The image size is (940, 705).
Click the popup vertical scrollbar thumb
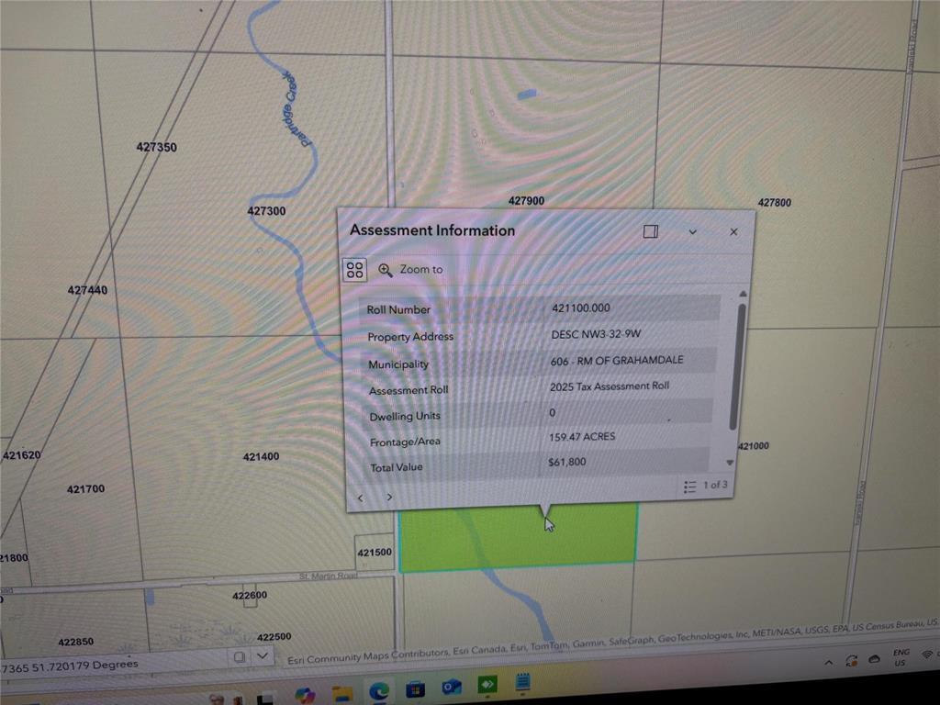click(735, 367)
